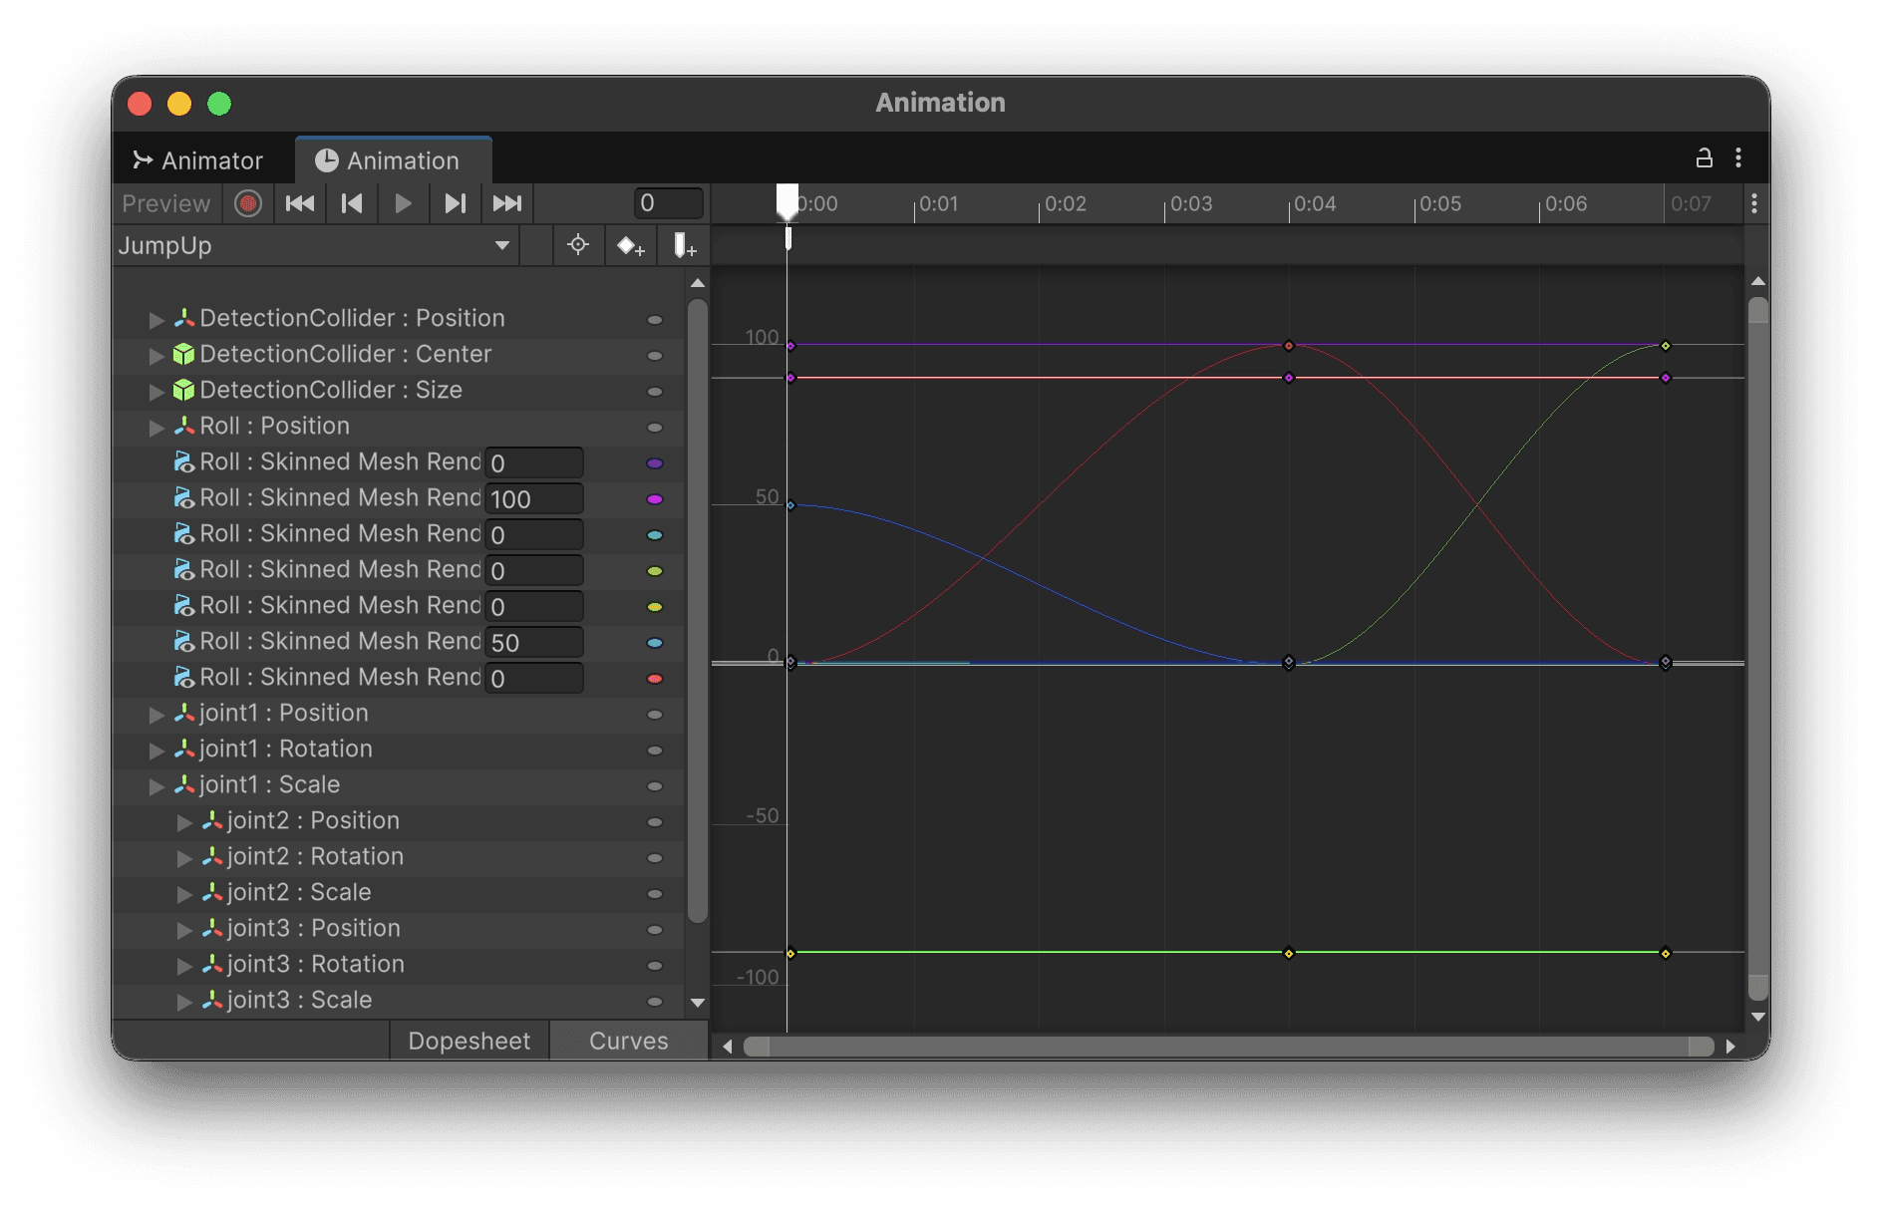
Task: Select the red curve keyframe at peak 100
Action: [x=1289, y=346]
